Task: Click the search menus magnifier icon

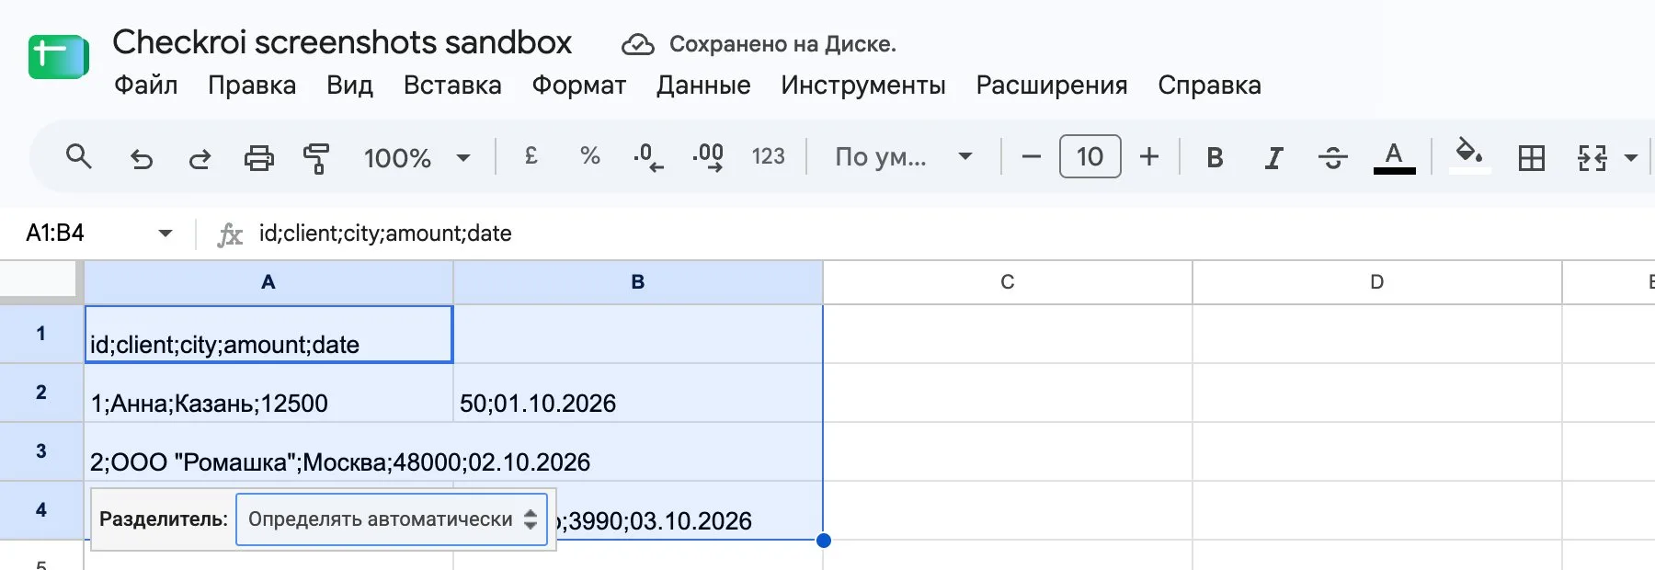Action: [79, 157]
